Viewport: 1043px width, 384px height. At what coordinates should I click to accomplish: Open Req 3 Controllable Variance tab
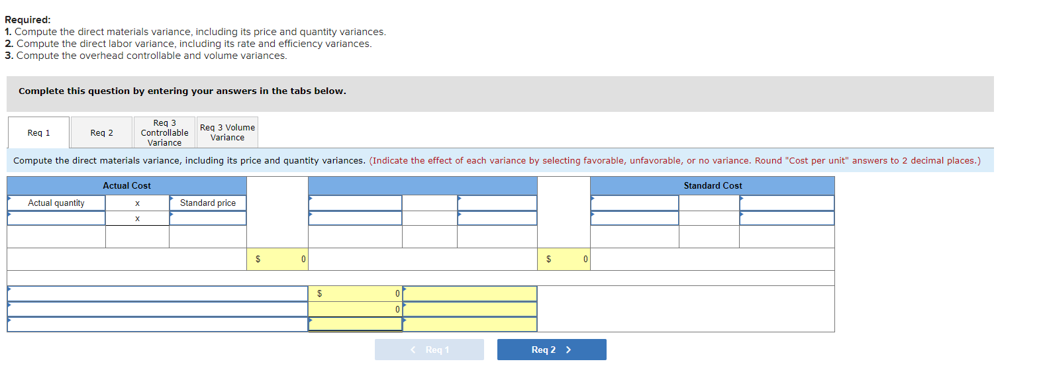pyautogui.click(x=164, y=132)
